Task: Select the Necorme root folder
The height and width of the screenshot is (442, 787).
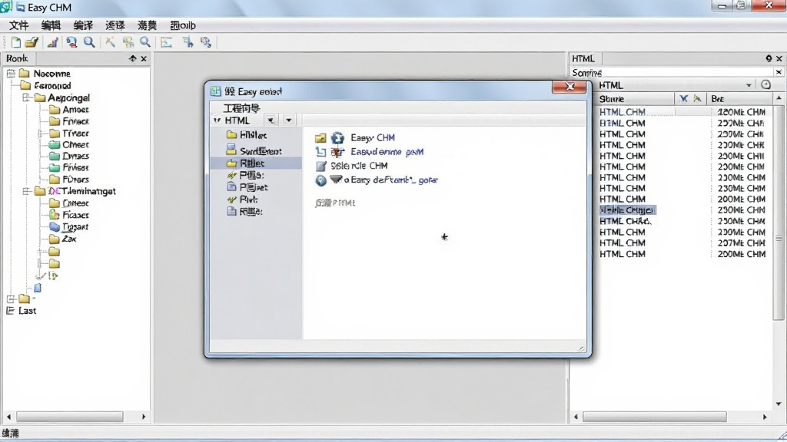Action: click(x=45, y=74)
